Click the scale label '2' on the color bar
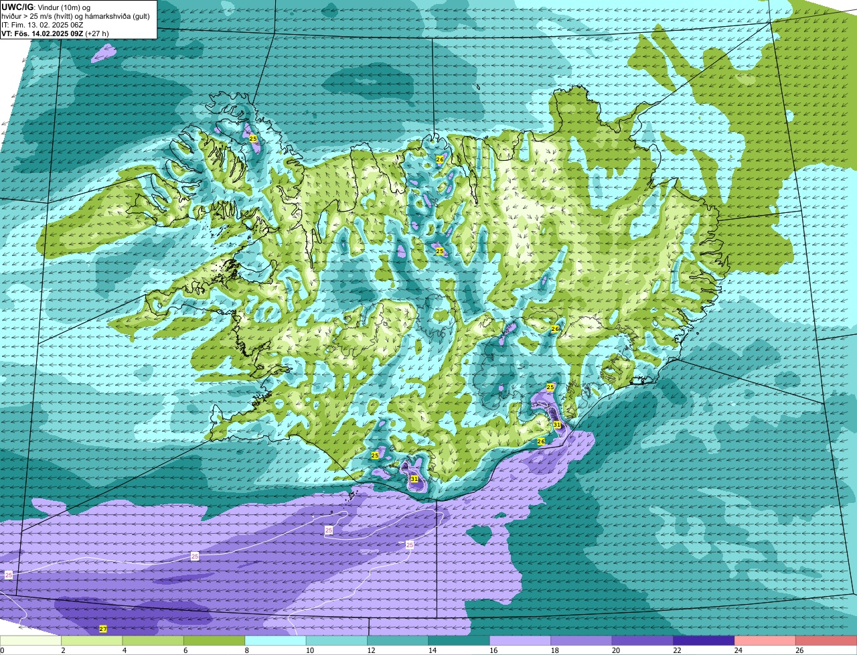 point(64,650)
